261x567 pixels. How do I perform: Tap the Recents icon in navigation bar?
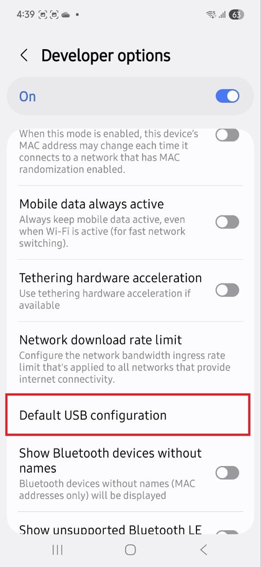[x=57, y=550]
